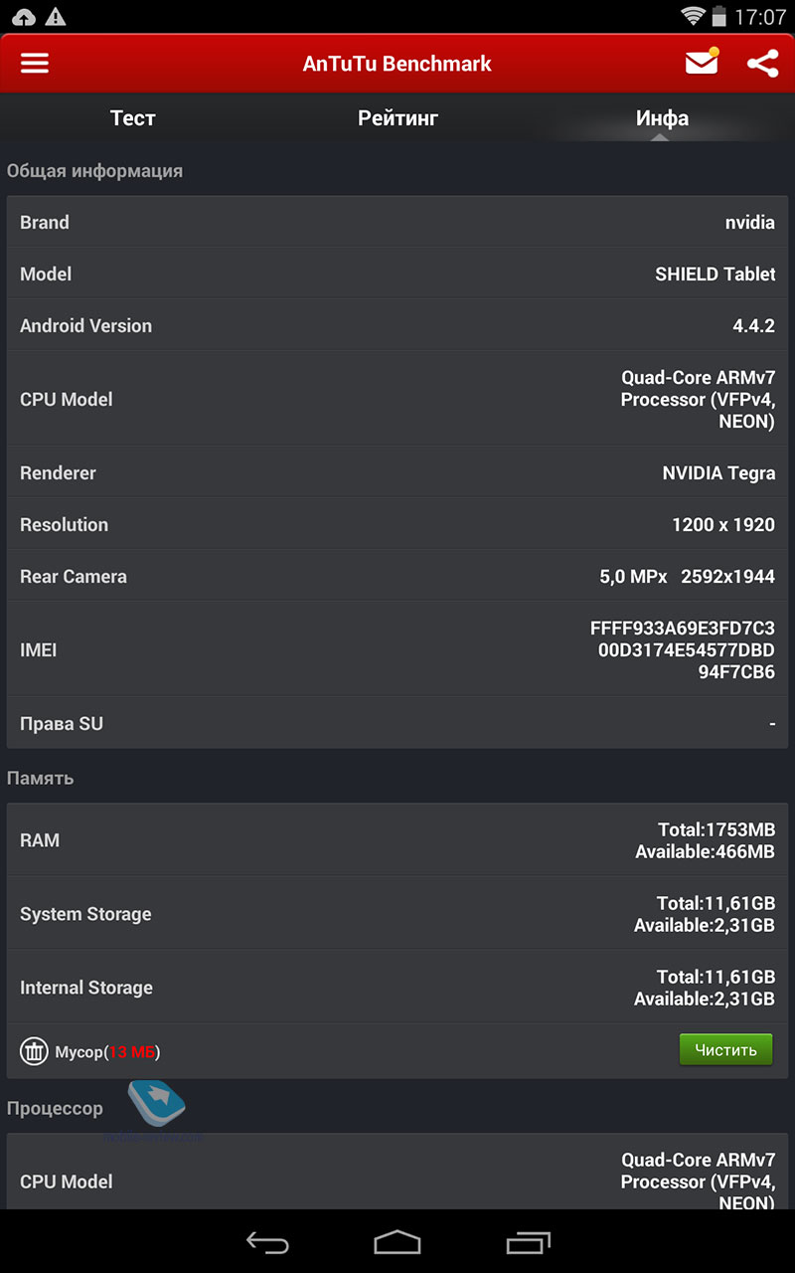
Task: Select the IMEI information row
Action: click(x=397, y=650)
